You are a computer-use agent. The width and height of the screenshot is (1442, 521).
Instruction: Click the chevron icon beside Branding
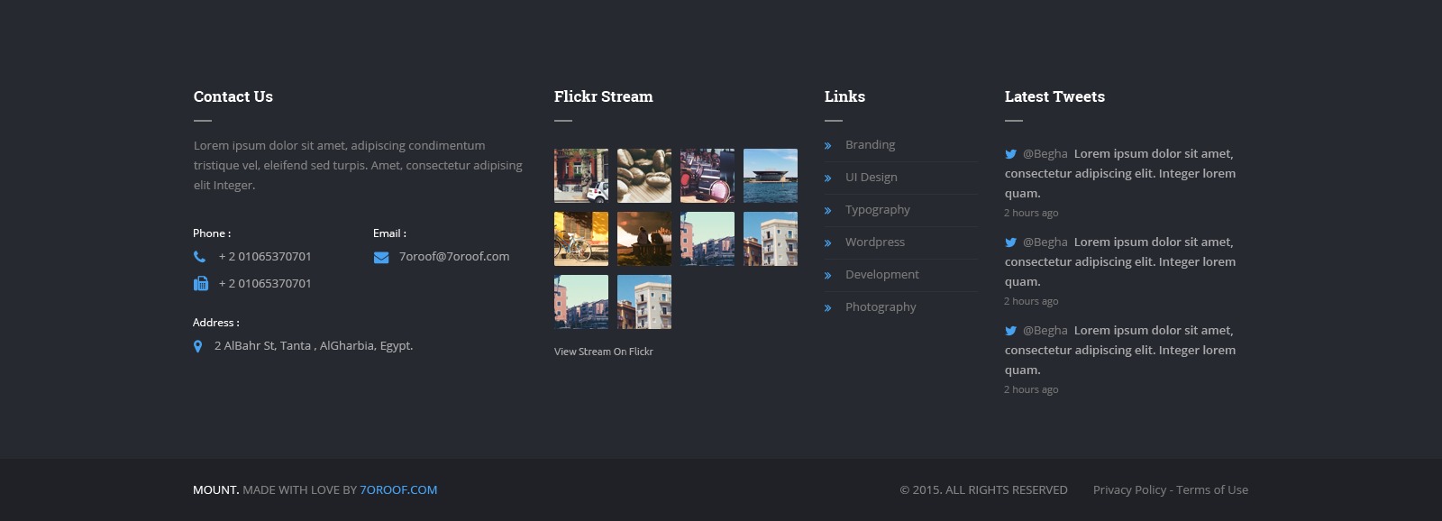[x=827, y=146]
